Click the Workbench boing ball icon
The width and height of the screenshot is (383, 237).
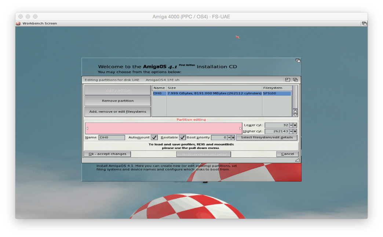click(18, 23)
